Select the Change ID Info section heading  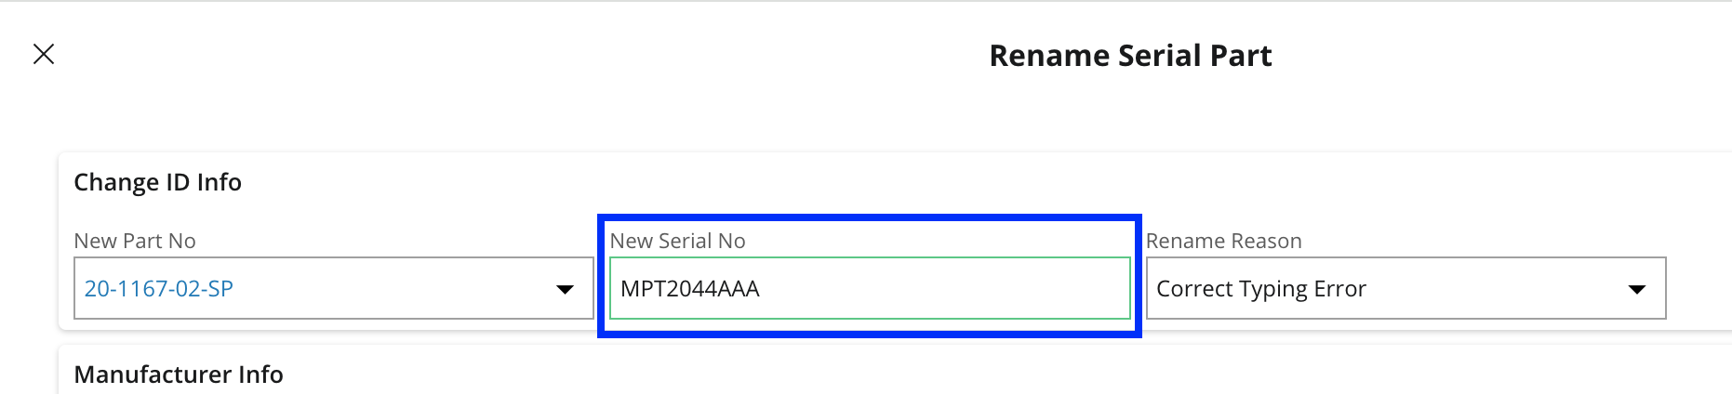[x=157, y=182]
